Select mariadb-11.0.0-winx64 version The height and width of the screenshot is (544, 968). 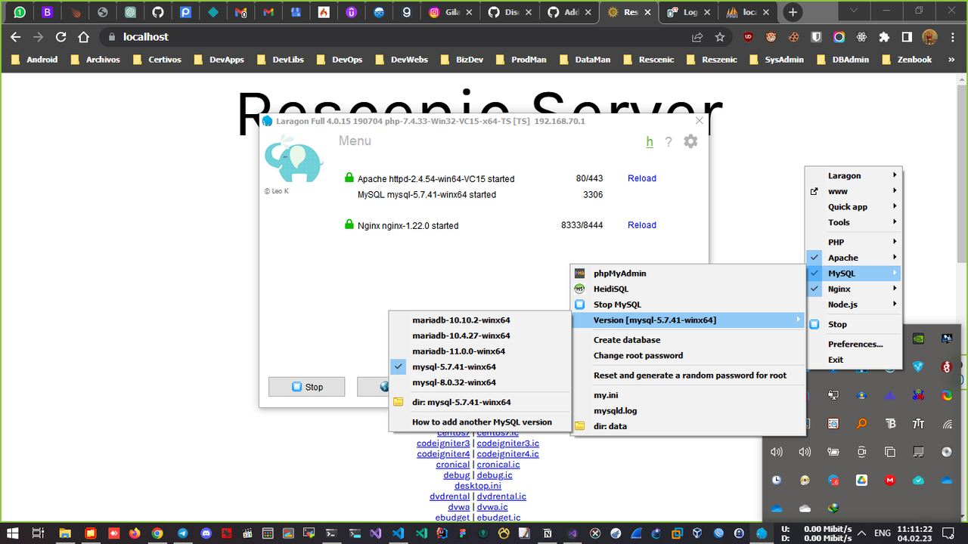(479, 351)
